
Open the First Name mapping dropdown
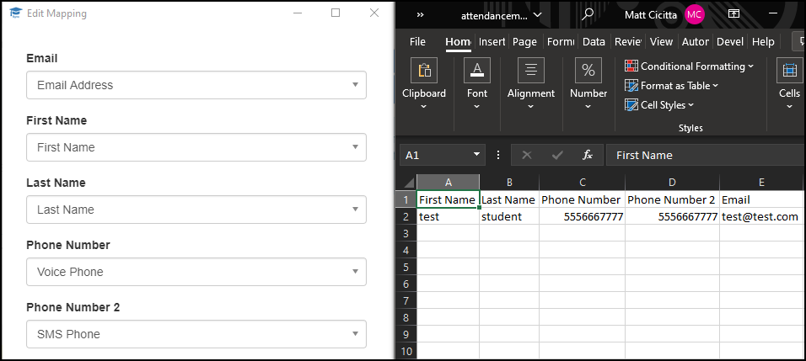tap(196, 147)
